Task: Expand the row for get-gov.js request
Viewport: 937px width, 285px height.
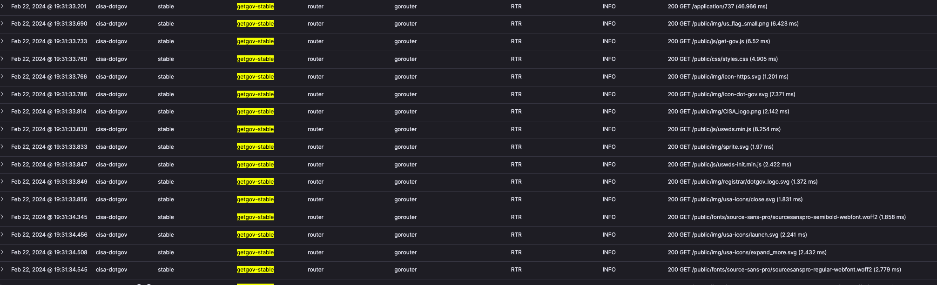Action: 2,41
